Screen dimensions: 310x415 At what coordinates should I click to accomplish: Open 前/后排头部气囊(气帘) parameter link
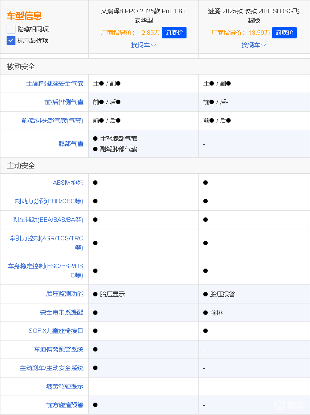pos(52,121)
